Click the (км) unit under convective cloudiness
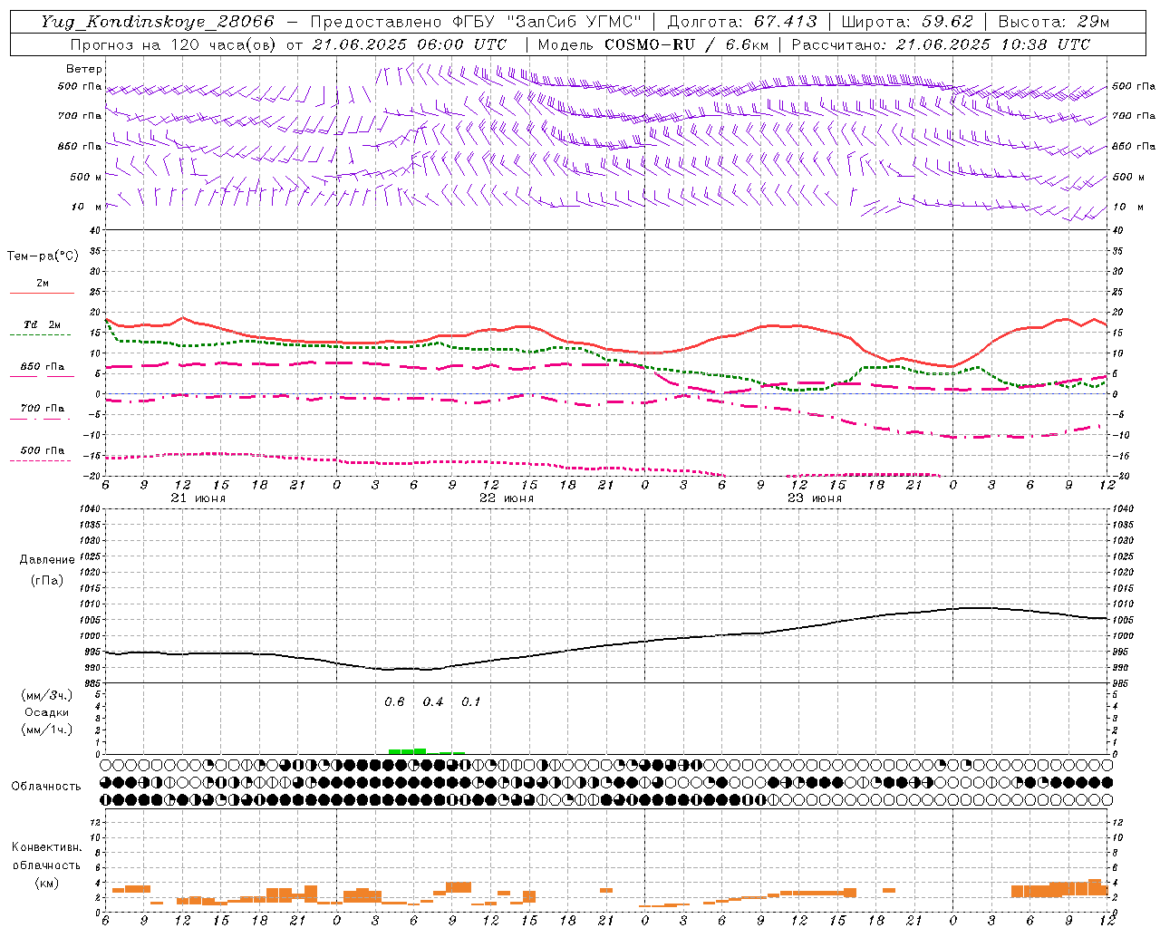This screenshot has width=1160, height=928. coord(46,883)
